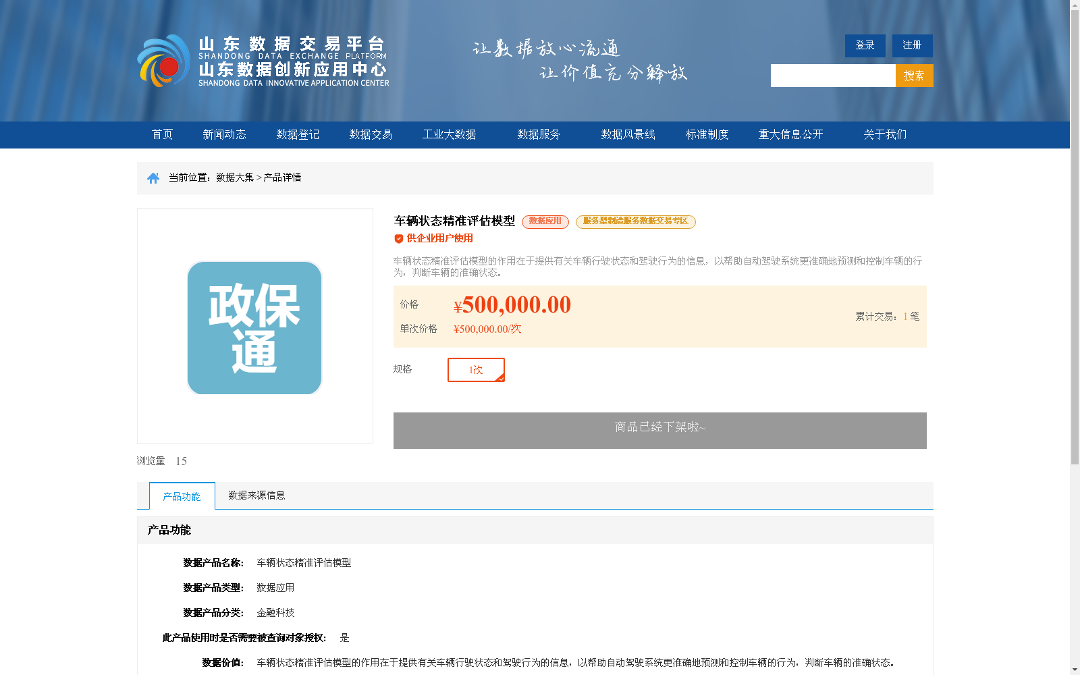The height and width of the screenshot is (675, 1080).
Task: Switch to the 产品功能 tab
Action: [182, 496]
